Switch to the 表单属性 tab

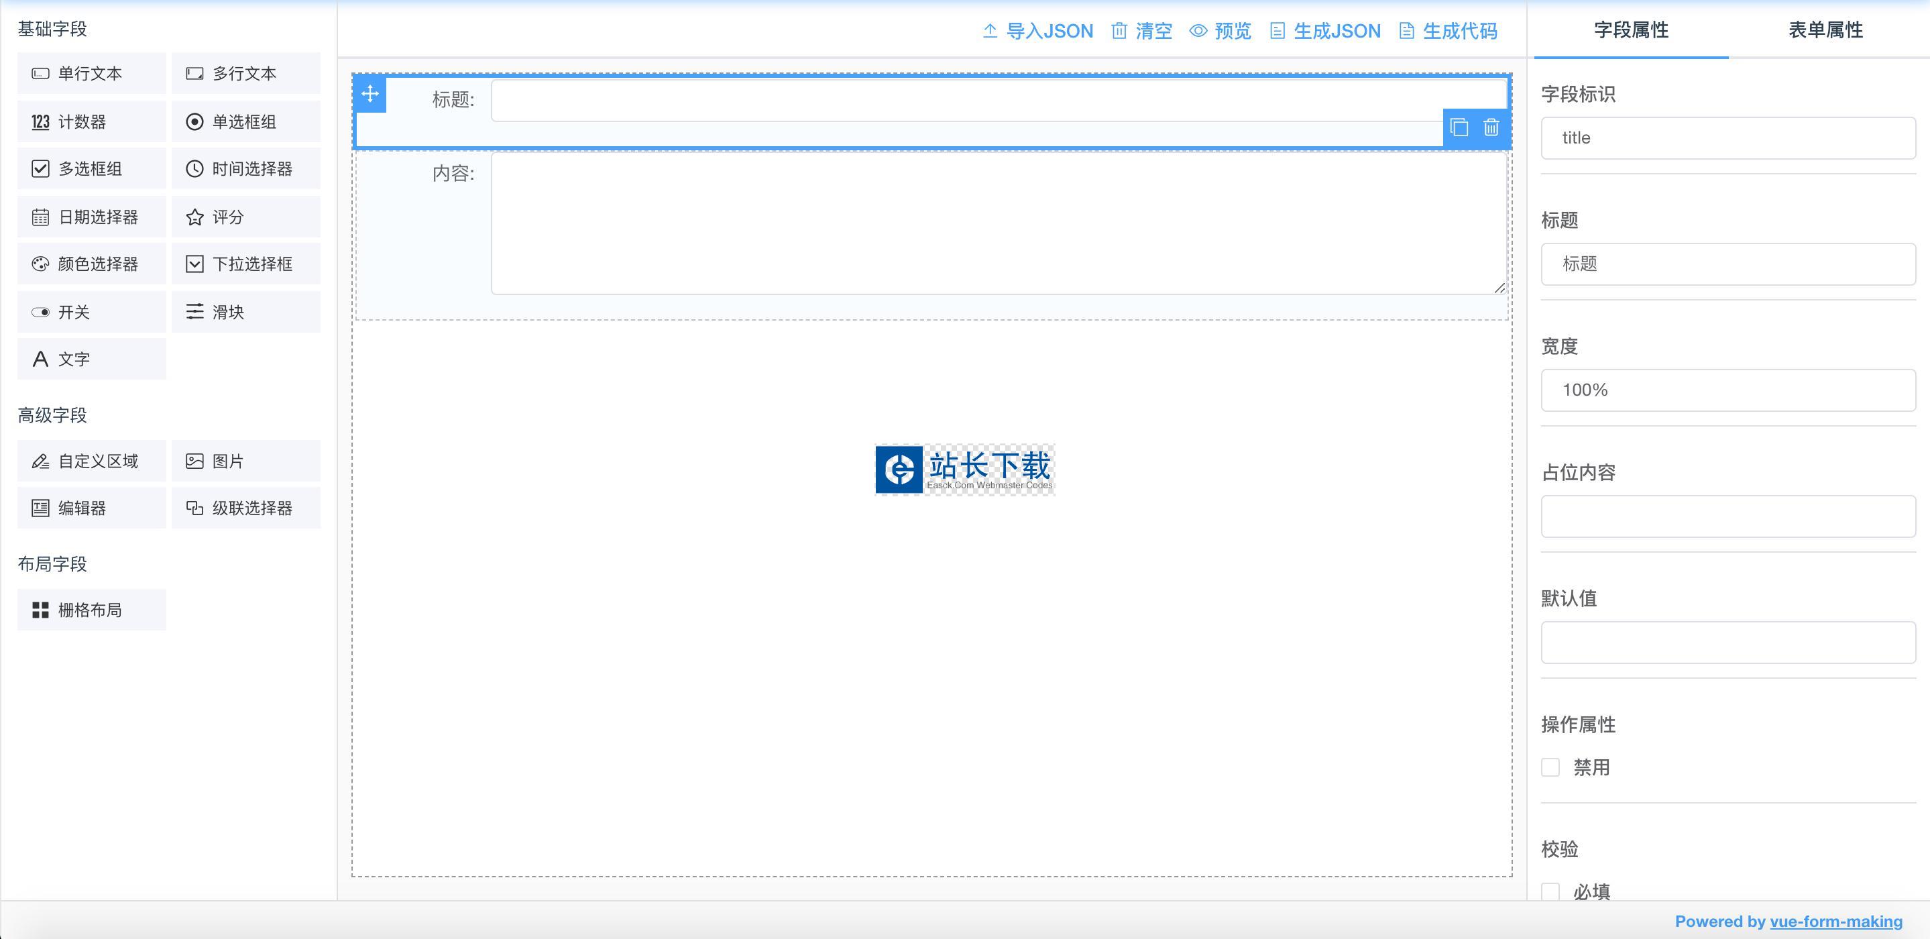(x=1825, y=30)
